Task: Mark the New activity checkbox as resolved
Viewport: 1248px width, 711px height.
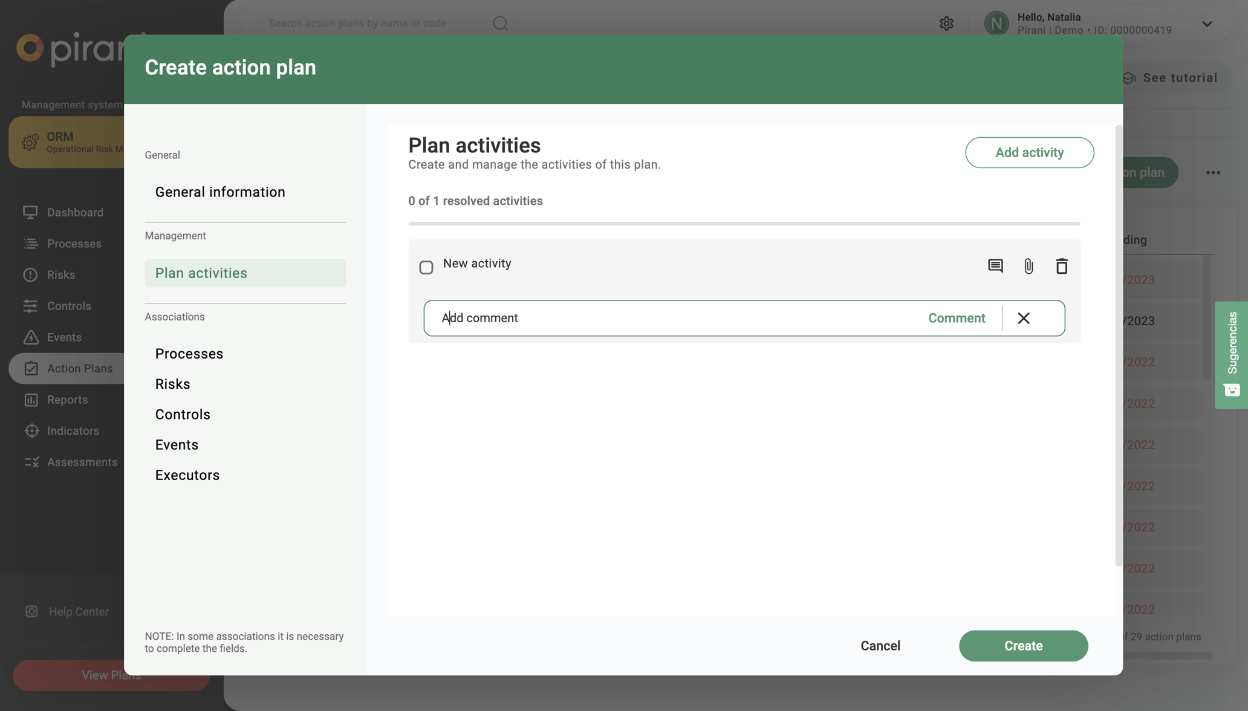Action: pos(426,267)
